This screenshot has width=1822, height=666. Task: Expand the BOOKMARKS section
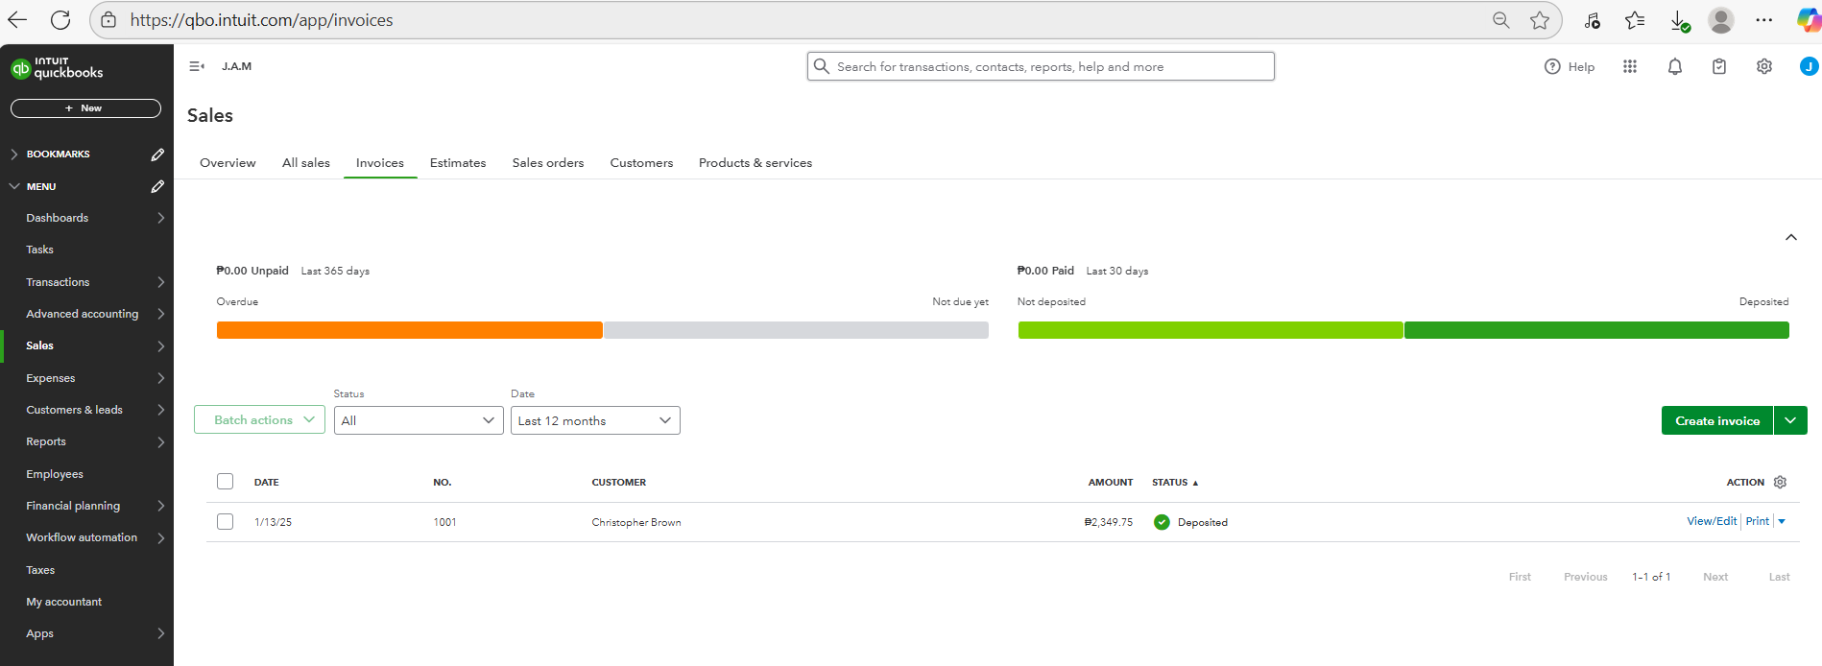tap(14, 155)
